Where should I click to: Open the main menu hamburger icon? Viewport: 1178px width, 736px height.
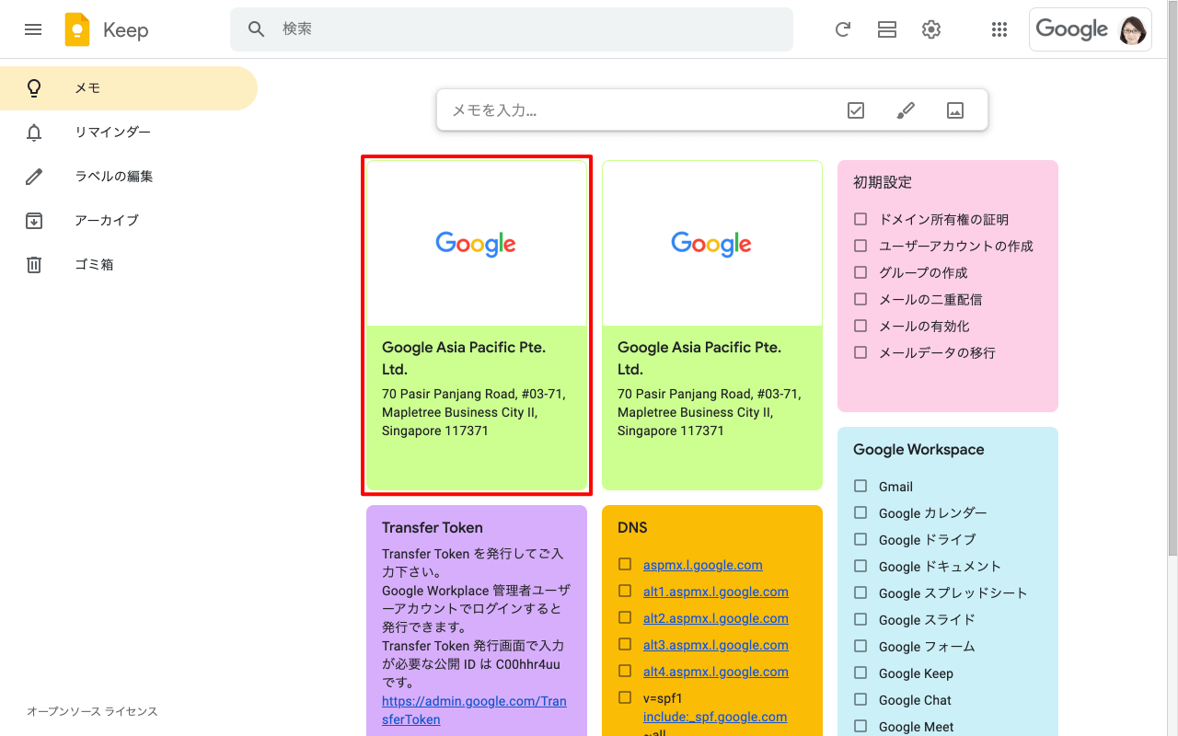pyautogui.click(x=33, y=29)
